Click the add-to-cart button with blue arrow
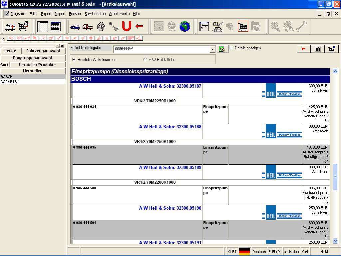Image resolution: width=341 pixels, height=256 pixels. 331,49
